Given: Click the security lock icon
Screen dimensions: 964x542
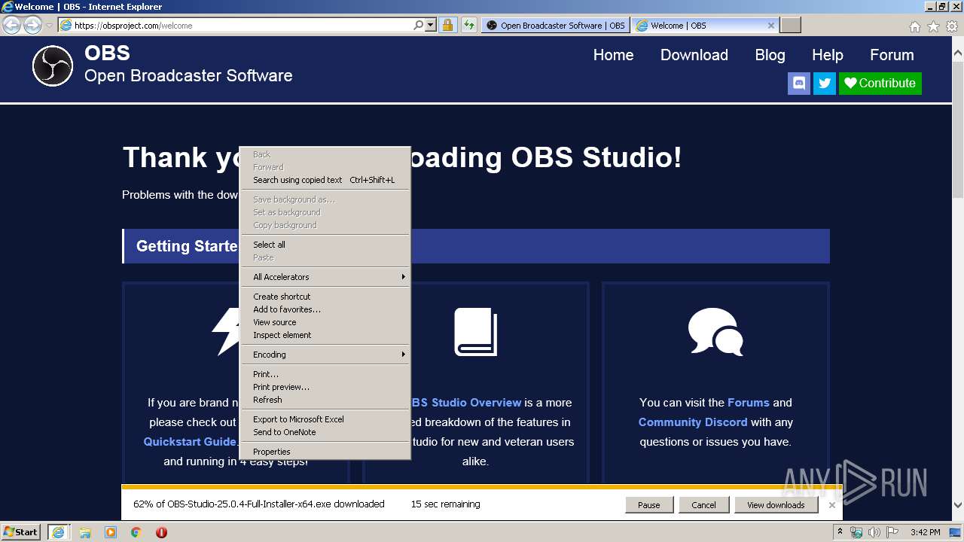Looking at the screenshot, I should (x=447, y=26).
